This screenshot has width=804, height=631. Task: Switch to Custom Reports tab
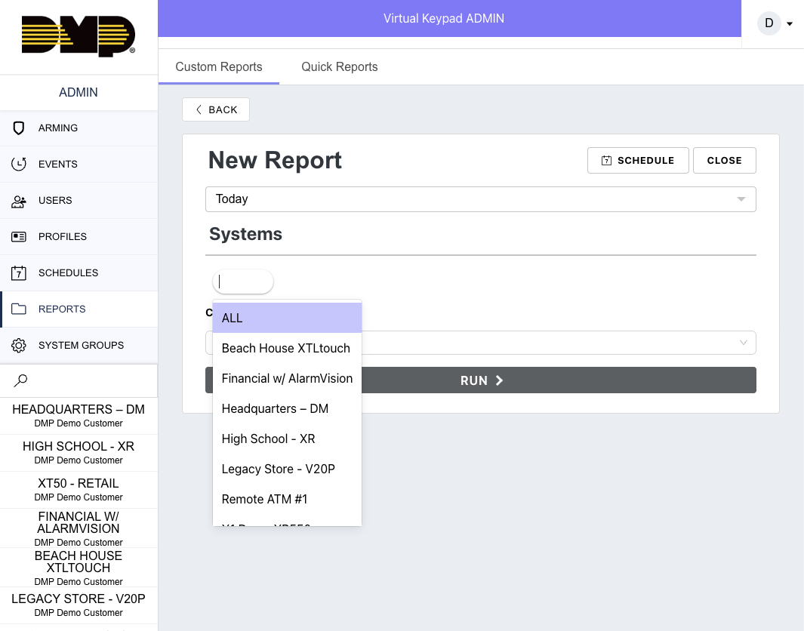(218, 66)
